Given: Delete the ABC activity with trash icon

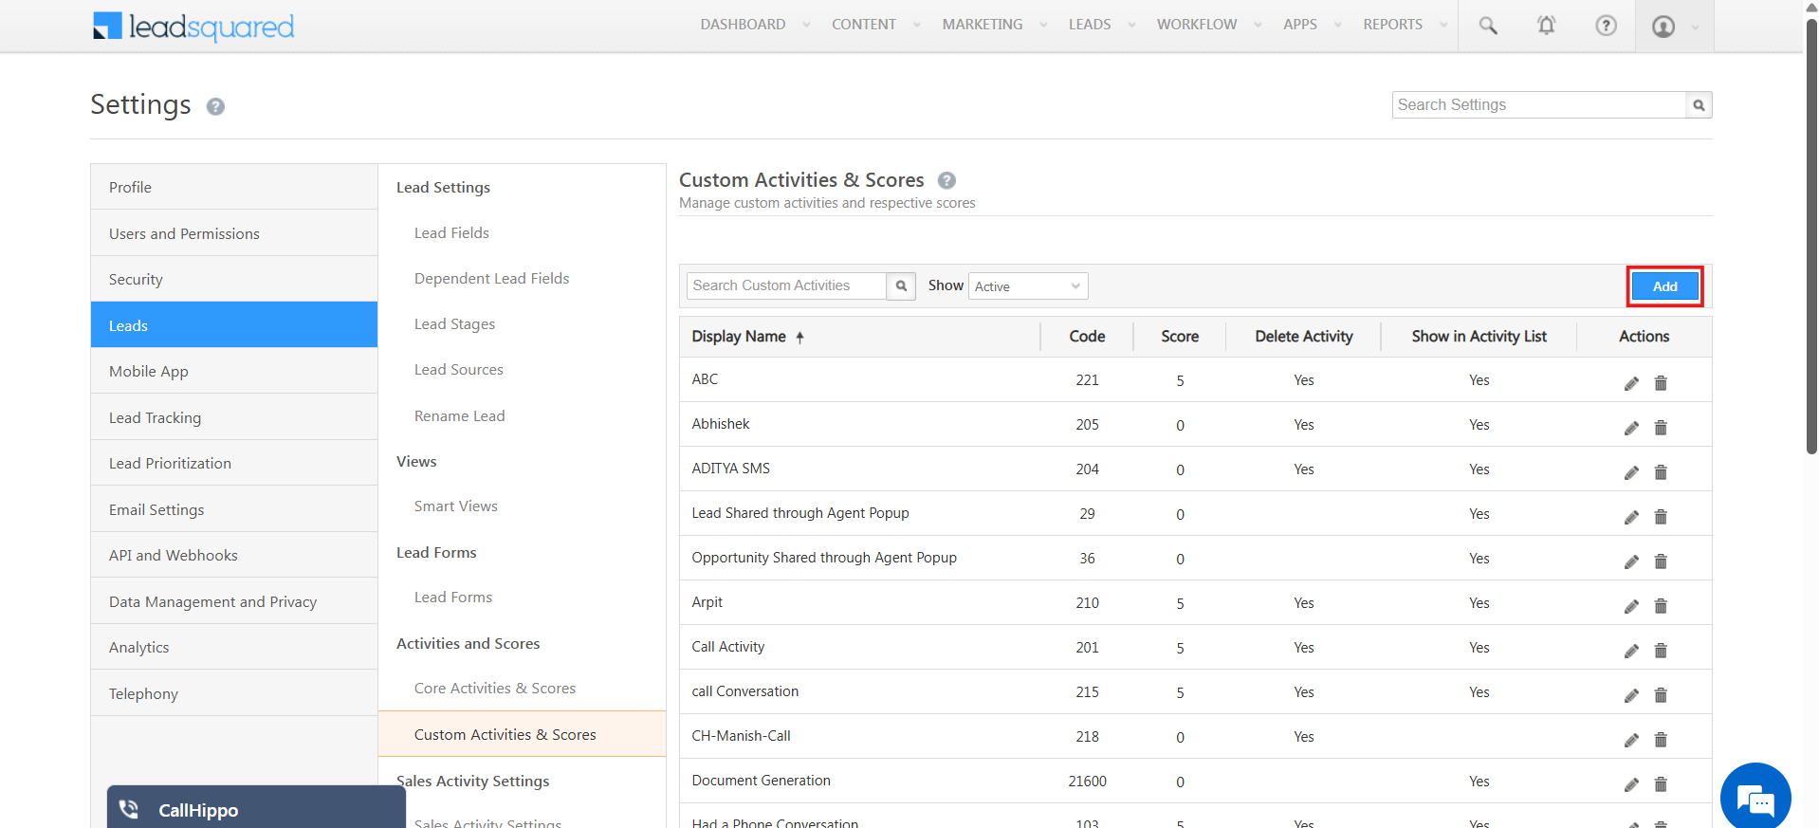Looking at the screenshot, I should 1661,383.
